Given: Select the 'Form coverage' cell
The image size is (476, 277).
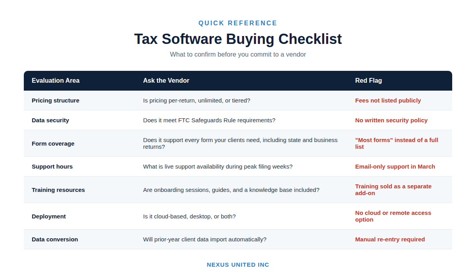Looking at the screenshot, I should [53, 144].
